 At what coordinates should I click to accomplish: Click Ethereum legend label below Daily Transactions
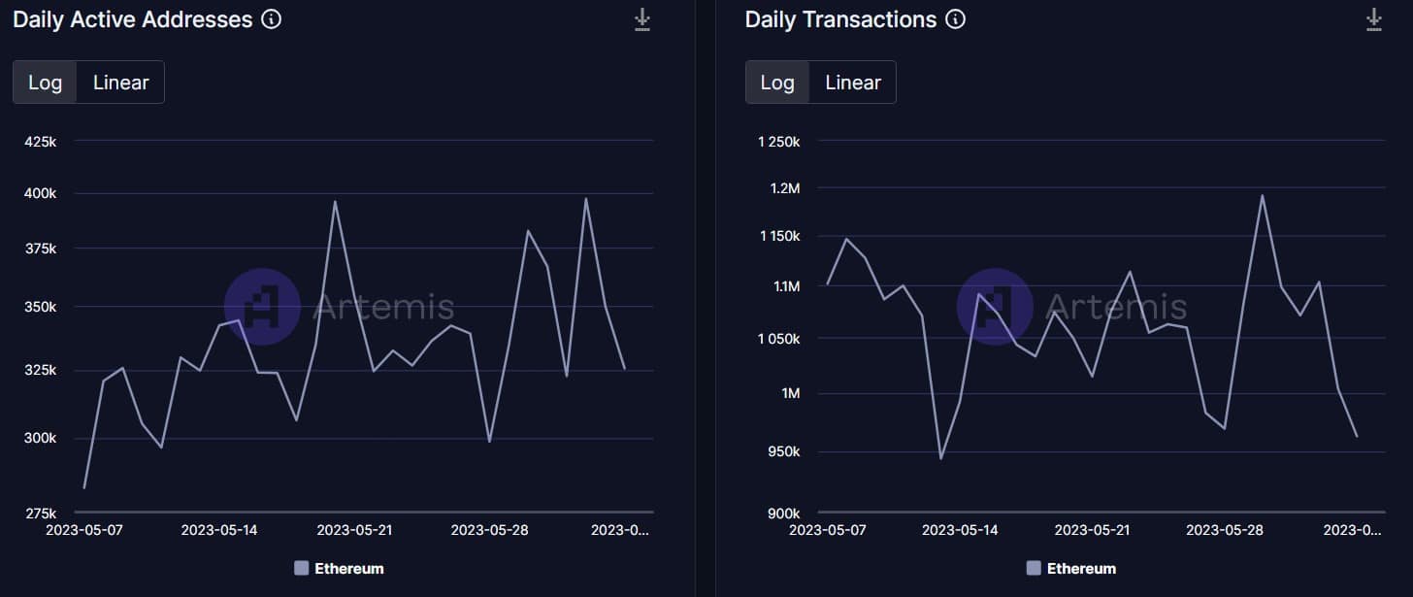[x=1082, y=568]
